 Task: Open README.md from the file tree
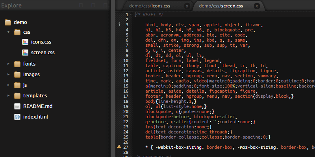[x=38, y=106]
